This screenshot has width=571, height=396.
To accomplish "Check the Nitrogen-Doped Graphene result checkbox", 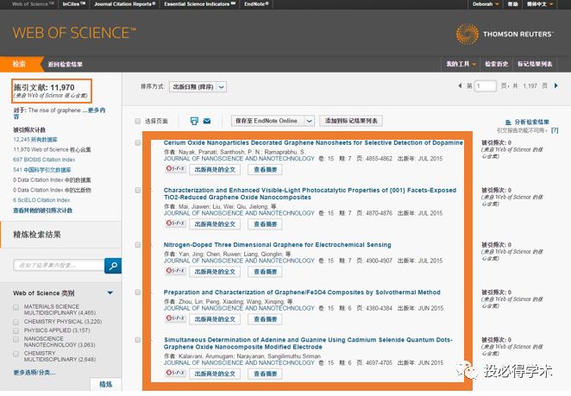I will 138,245.
